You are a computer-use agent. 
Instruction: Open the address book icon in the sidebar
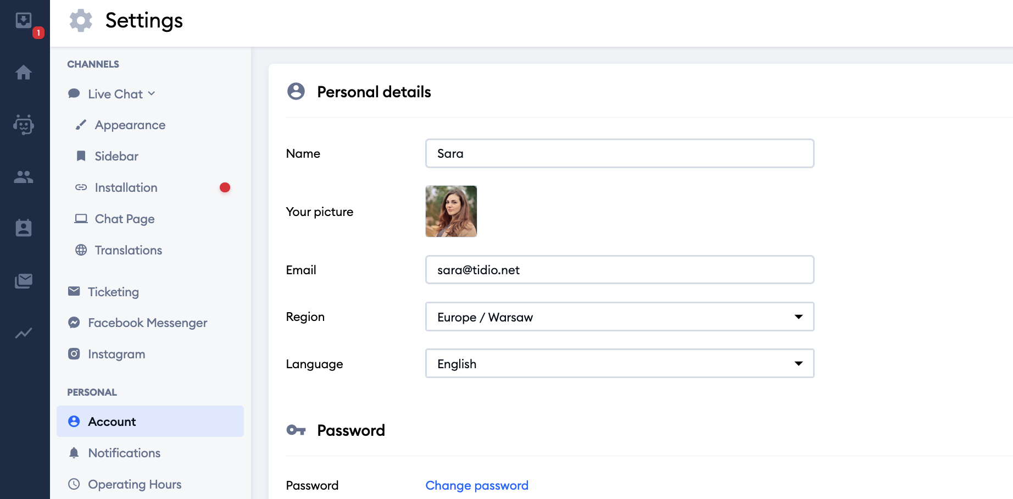[x=24, y=228]
